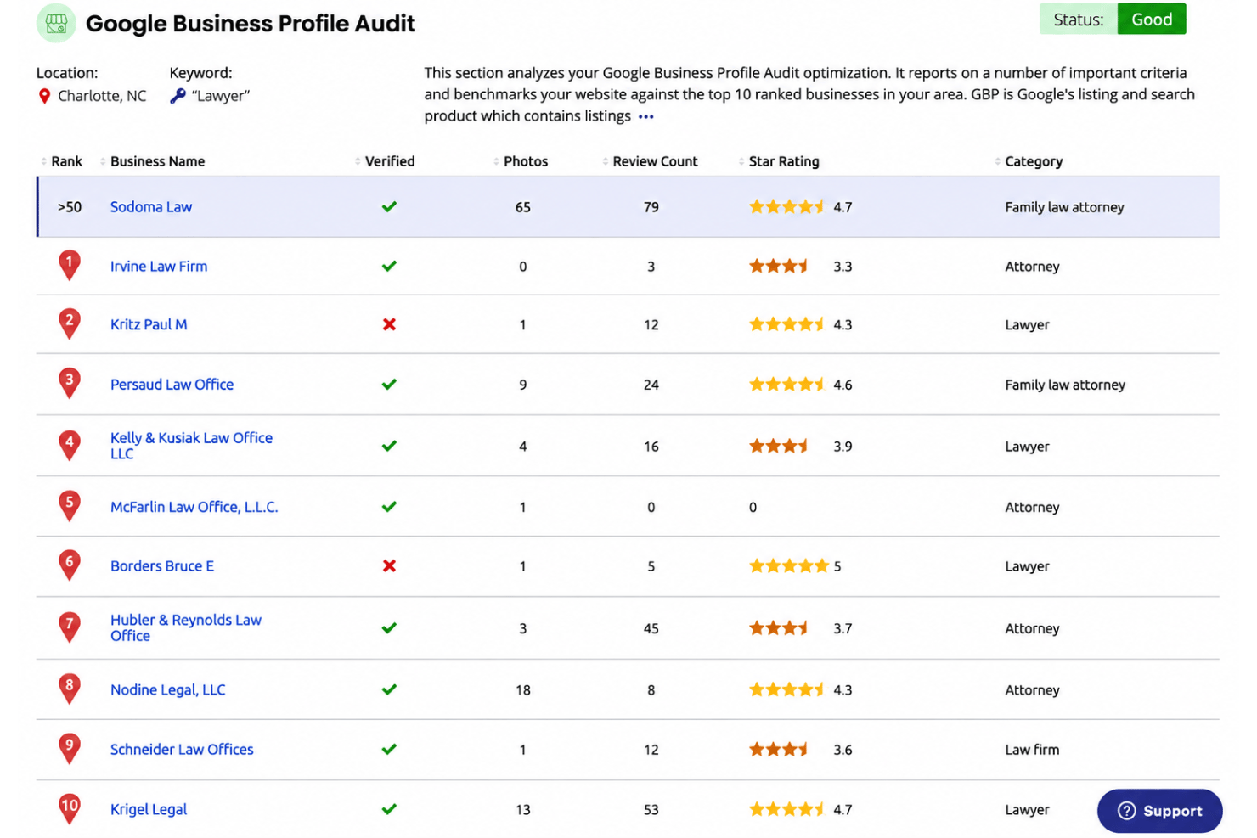Image resolution: width=1257 pixels, height=838 pixels.
Task: Click review count 79 for Sodoma Law
Action: [651, 207]
